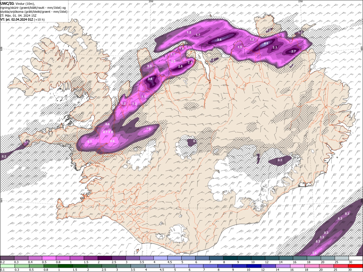Click the 1.8 precipitation value label
Screen dimensions: 363x272
[x=181, y=48]
